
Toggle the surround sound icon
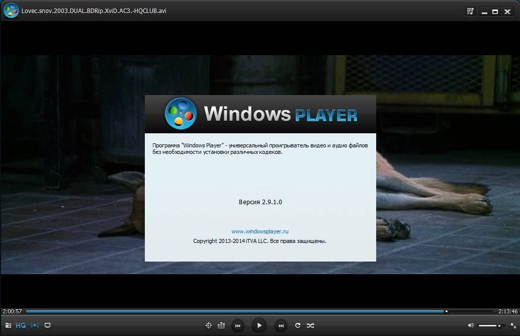[35, 325]
